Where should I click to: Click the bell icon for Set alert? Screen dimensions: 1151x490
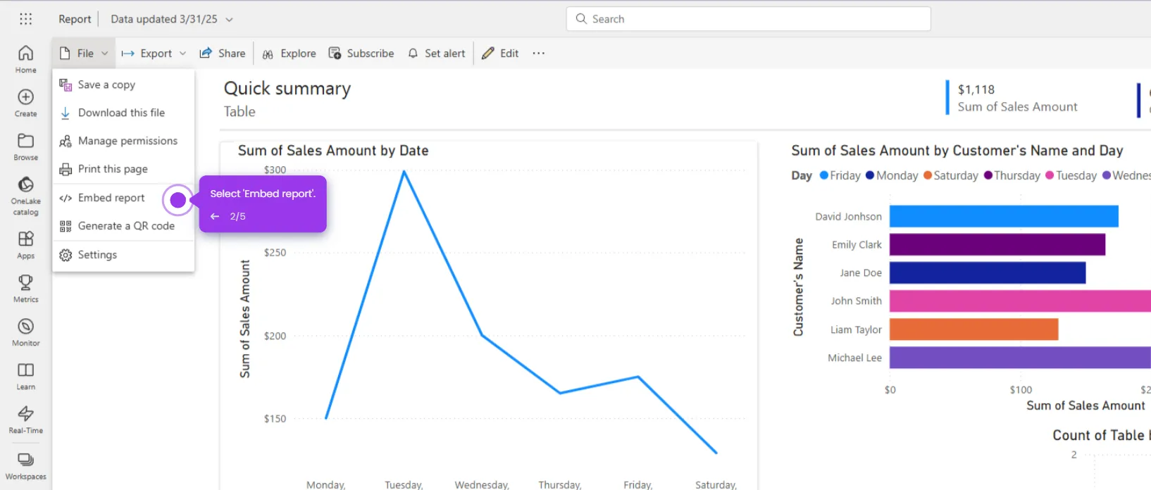(x=413, y=54)
